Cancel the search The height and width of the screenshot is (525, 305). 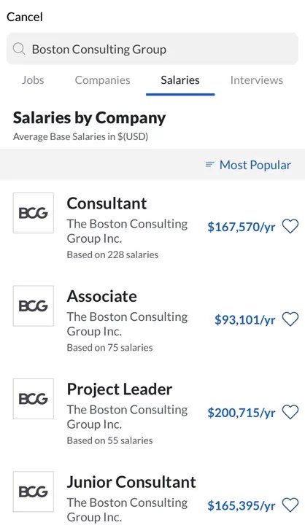(x=25, y=17)
